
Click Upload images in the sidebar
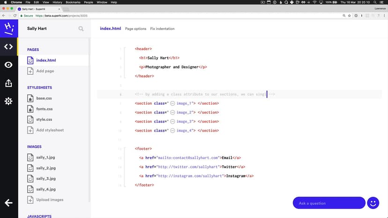point(50,200)
